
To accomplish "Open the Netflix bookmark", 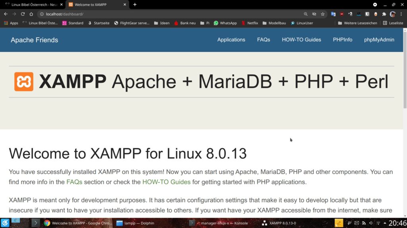I will pos(250,23).
